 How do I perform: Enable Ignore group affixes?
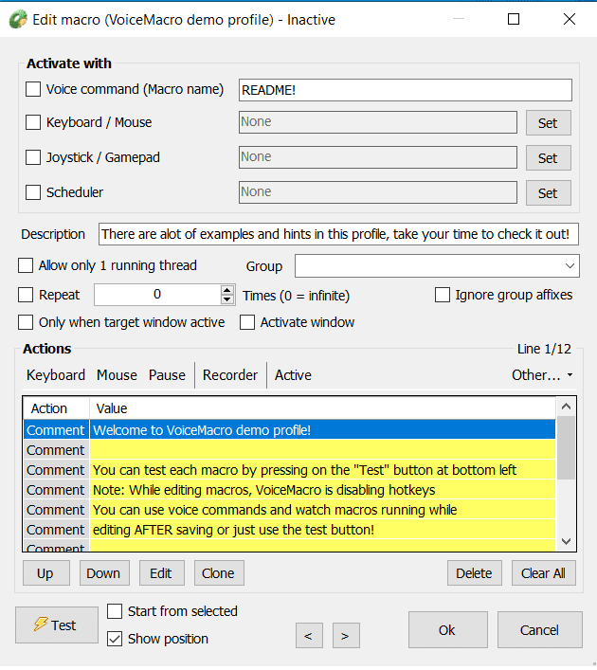443,295
